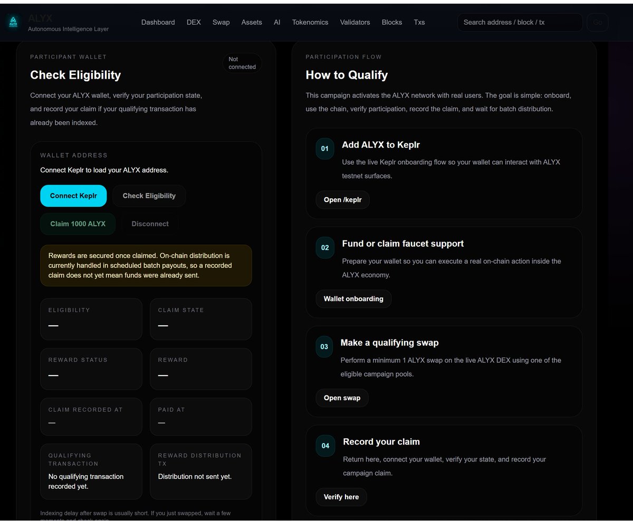Click the yellow rewards notice box
This screenshot has width=633, height=521.
pyautogui.click(x=146, y=265)
